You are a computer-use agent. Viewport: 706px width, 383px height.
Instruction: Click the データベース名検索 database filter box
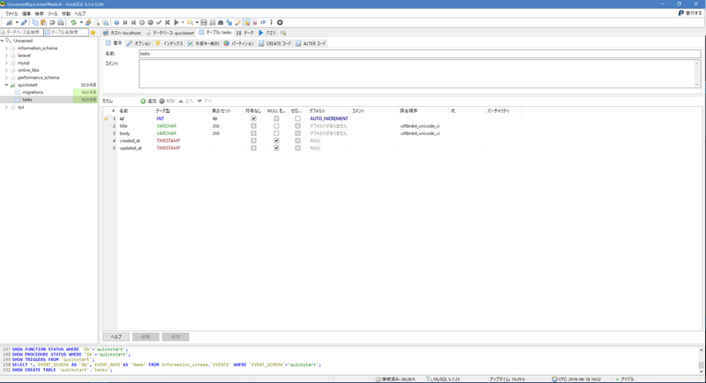pyautogui.click(x=21, y=33)
